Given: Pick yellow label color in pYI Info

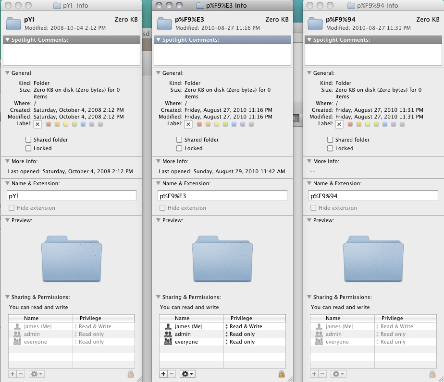Looking at the screenshot, I should 66,124.
